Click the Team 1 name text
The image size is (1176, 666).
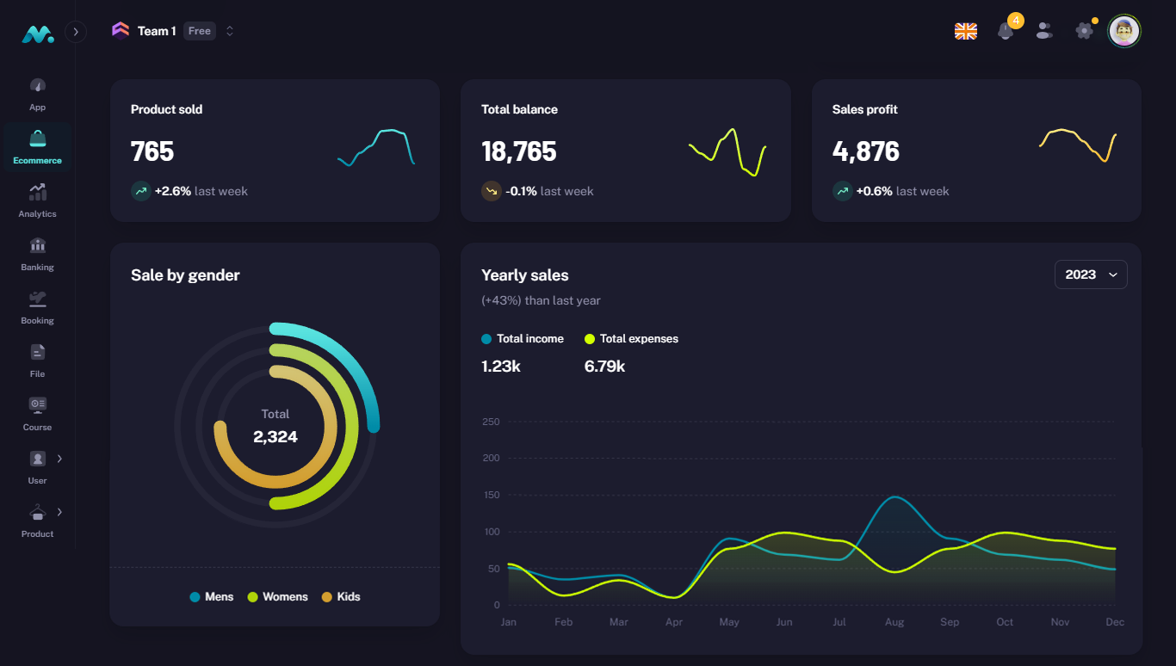coord(157,31)
